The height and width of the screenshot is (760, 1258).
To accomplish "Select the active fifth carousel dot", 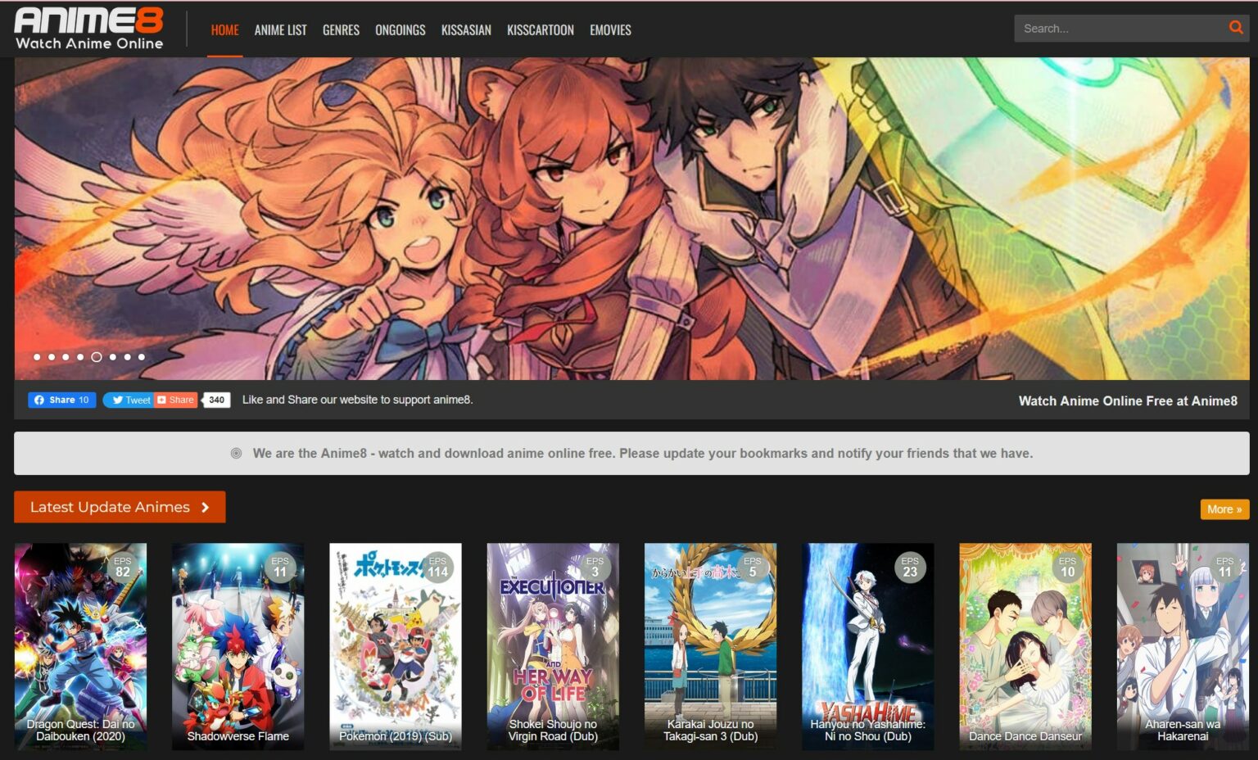I will [97, 357].
